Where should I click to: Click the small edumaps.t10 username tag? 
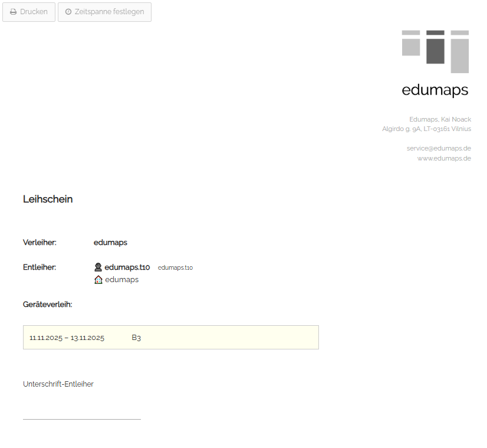pos(175,268)
